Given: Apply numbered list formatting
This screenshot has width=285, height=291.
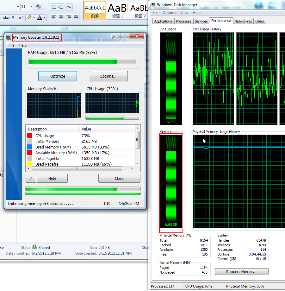Looking at the screenshot, I should 61,7.
